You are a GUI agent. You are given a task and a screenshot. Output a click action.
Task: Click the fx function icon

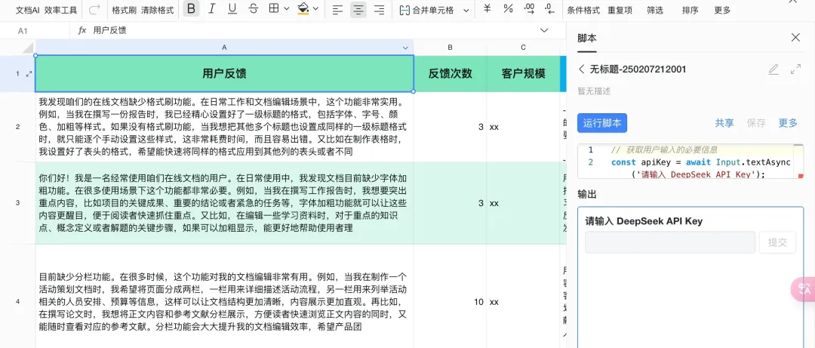(x=82, y=31)
